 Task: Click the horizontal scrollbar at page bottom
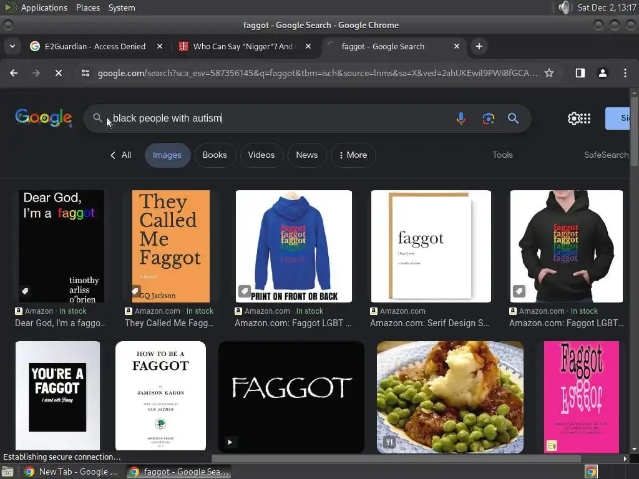(396, 458)
